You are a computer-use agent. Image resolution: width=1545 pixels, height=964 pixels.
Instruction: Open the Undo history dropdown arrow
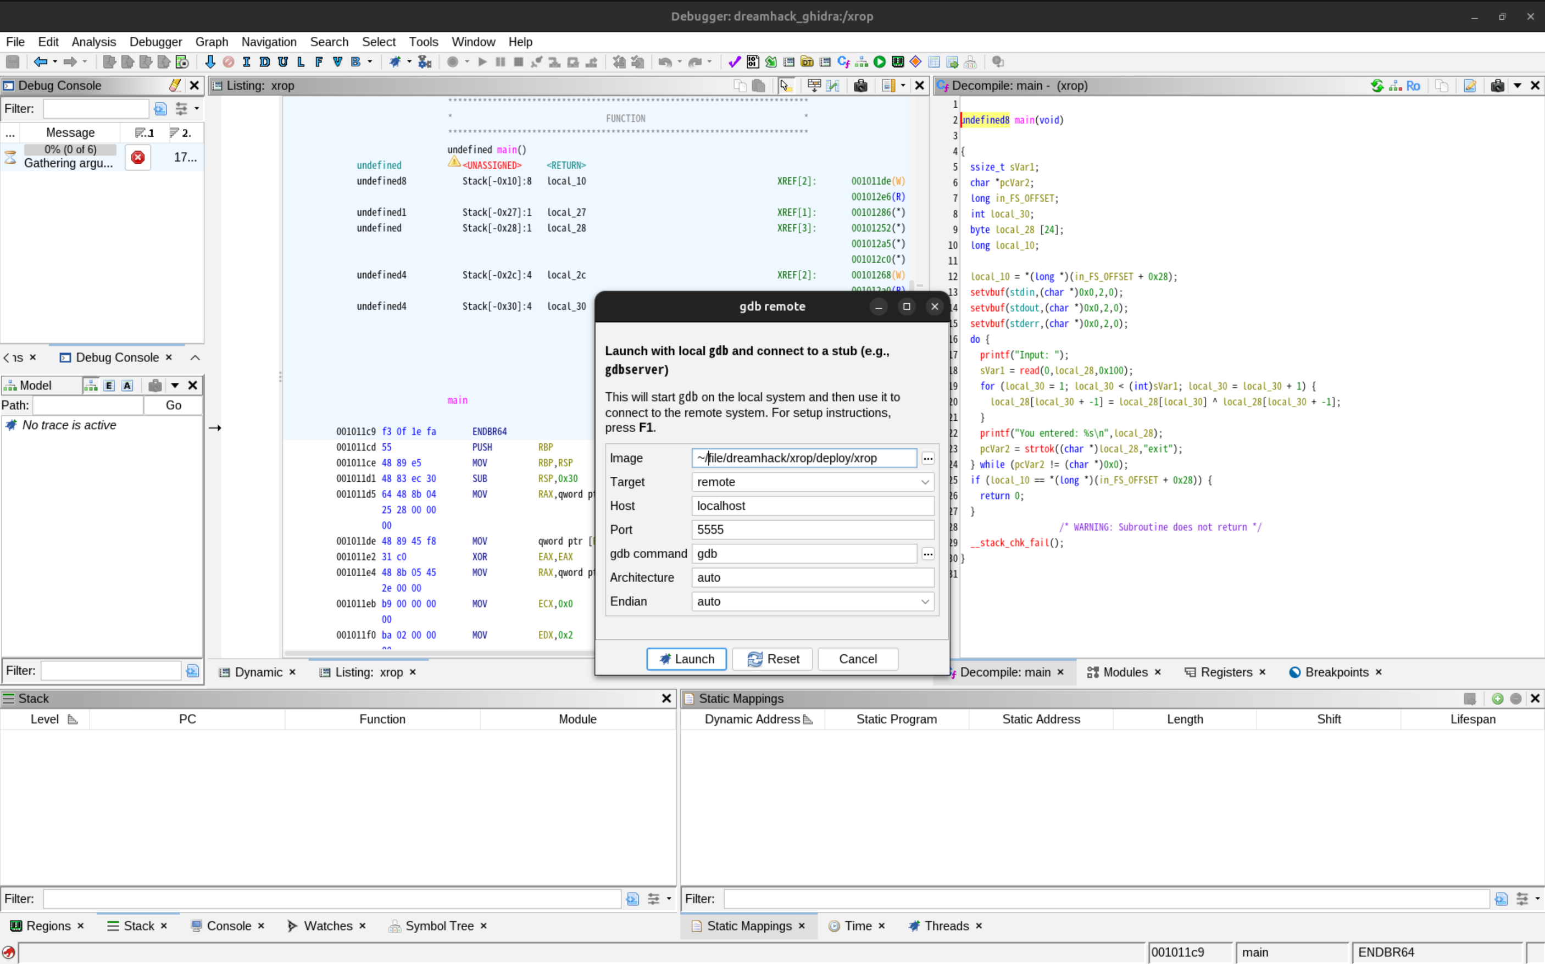click(x=680, y=62)
